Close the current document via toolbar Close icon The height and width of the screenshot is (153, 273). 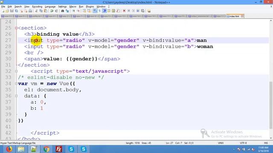21,11
